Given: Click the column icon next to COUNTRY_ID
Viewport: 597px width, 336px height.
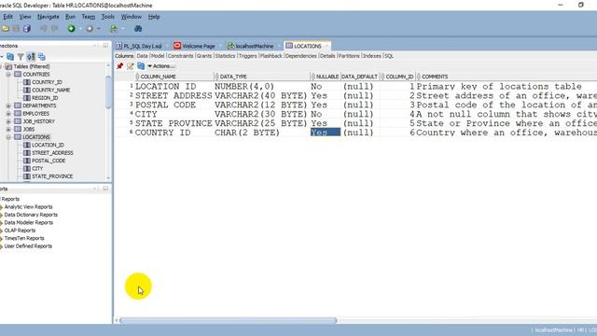Looking at the screenshot, I should click(x=27, y=82).
